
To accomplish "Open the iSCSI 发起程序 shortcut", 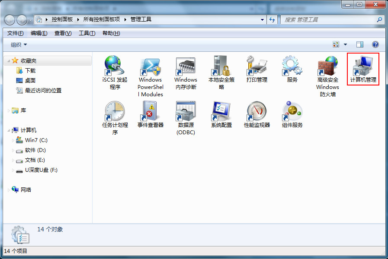I will tap(115, 73).
